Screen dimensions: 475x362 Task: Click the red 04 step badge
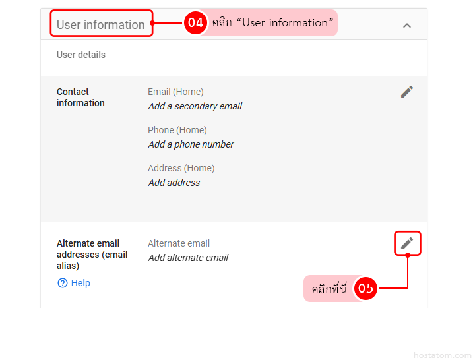click(x=195, y=23)
